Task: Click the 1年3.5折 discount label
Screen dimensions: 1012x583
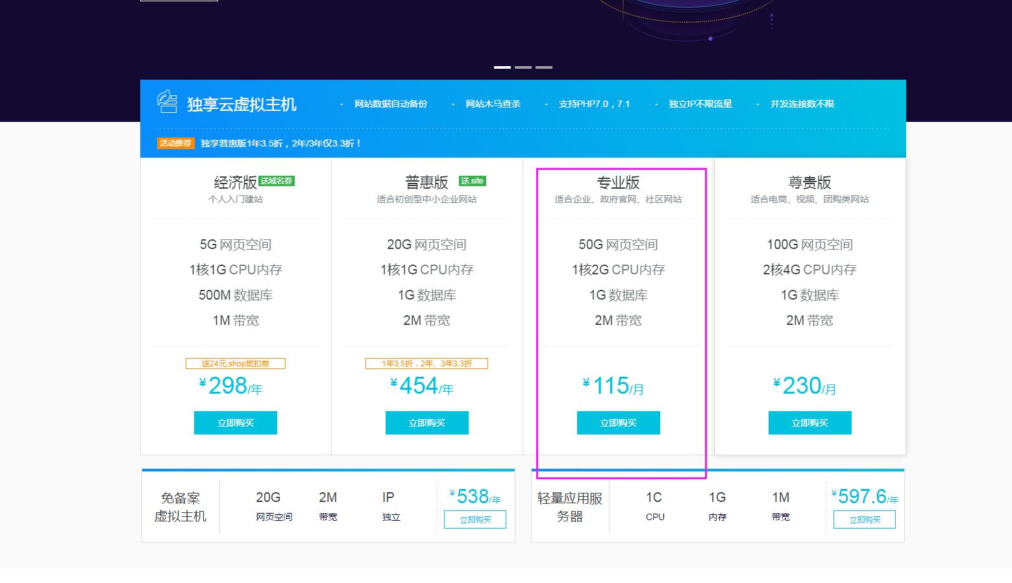Action: point(426,364)
